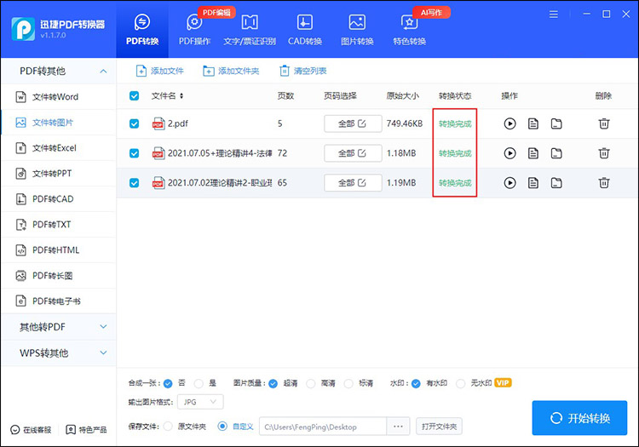Browse save path with ellipsis button
This screenshot has width=639, height=447.
(x=398, y=427)
